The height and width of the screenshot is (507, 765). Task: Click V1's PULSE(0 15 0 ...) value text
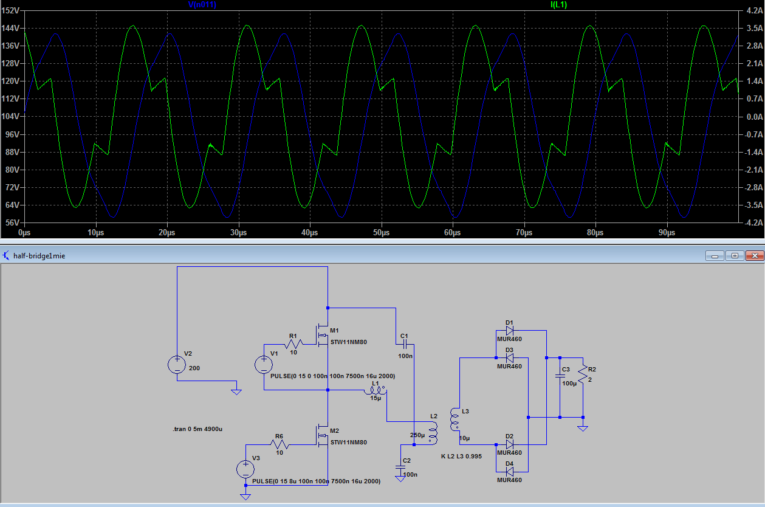(x=332, y=376)
